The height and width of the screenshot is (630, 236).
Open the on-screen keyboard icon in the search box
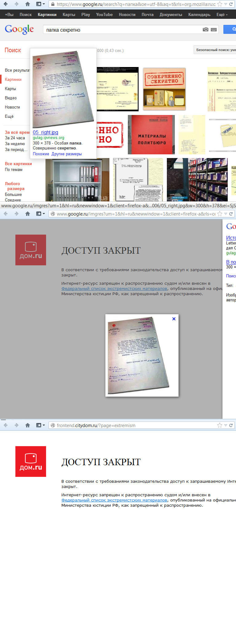[214, 30]
